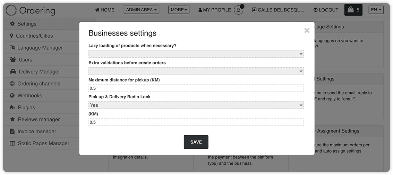Click the Settings gear icon in sidebar

click(x=12, y=24)
